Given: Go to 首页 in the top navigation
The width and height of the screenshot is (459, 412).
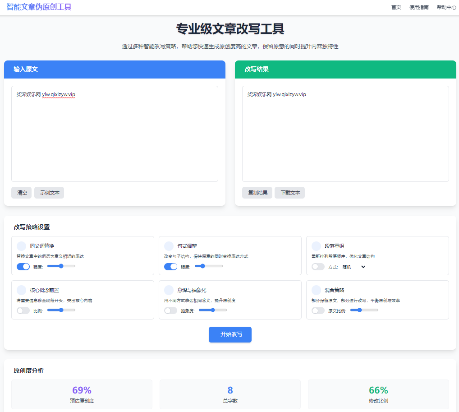Looking at the screenshot, I should tap(396, 7).
